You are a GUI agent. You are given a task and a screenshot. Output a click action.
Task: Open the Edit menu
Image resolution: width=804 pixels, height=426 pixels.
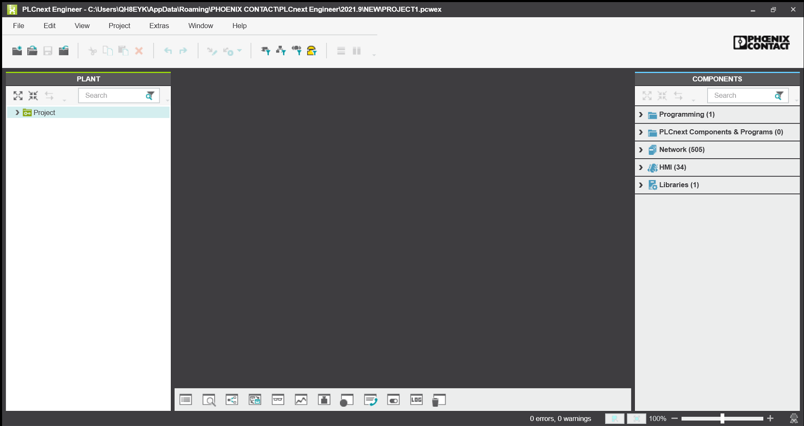pyautogui.click(x=50, y=26)
